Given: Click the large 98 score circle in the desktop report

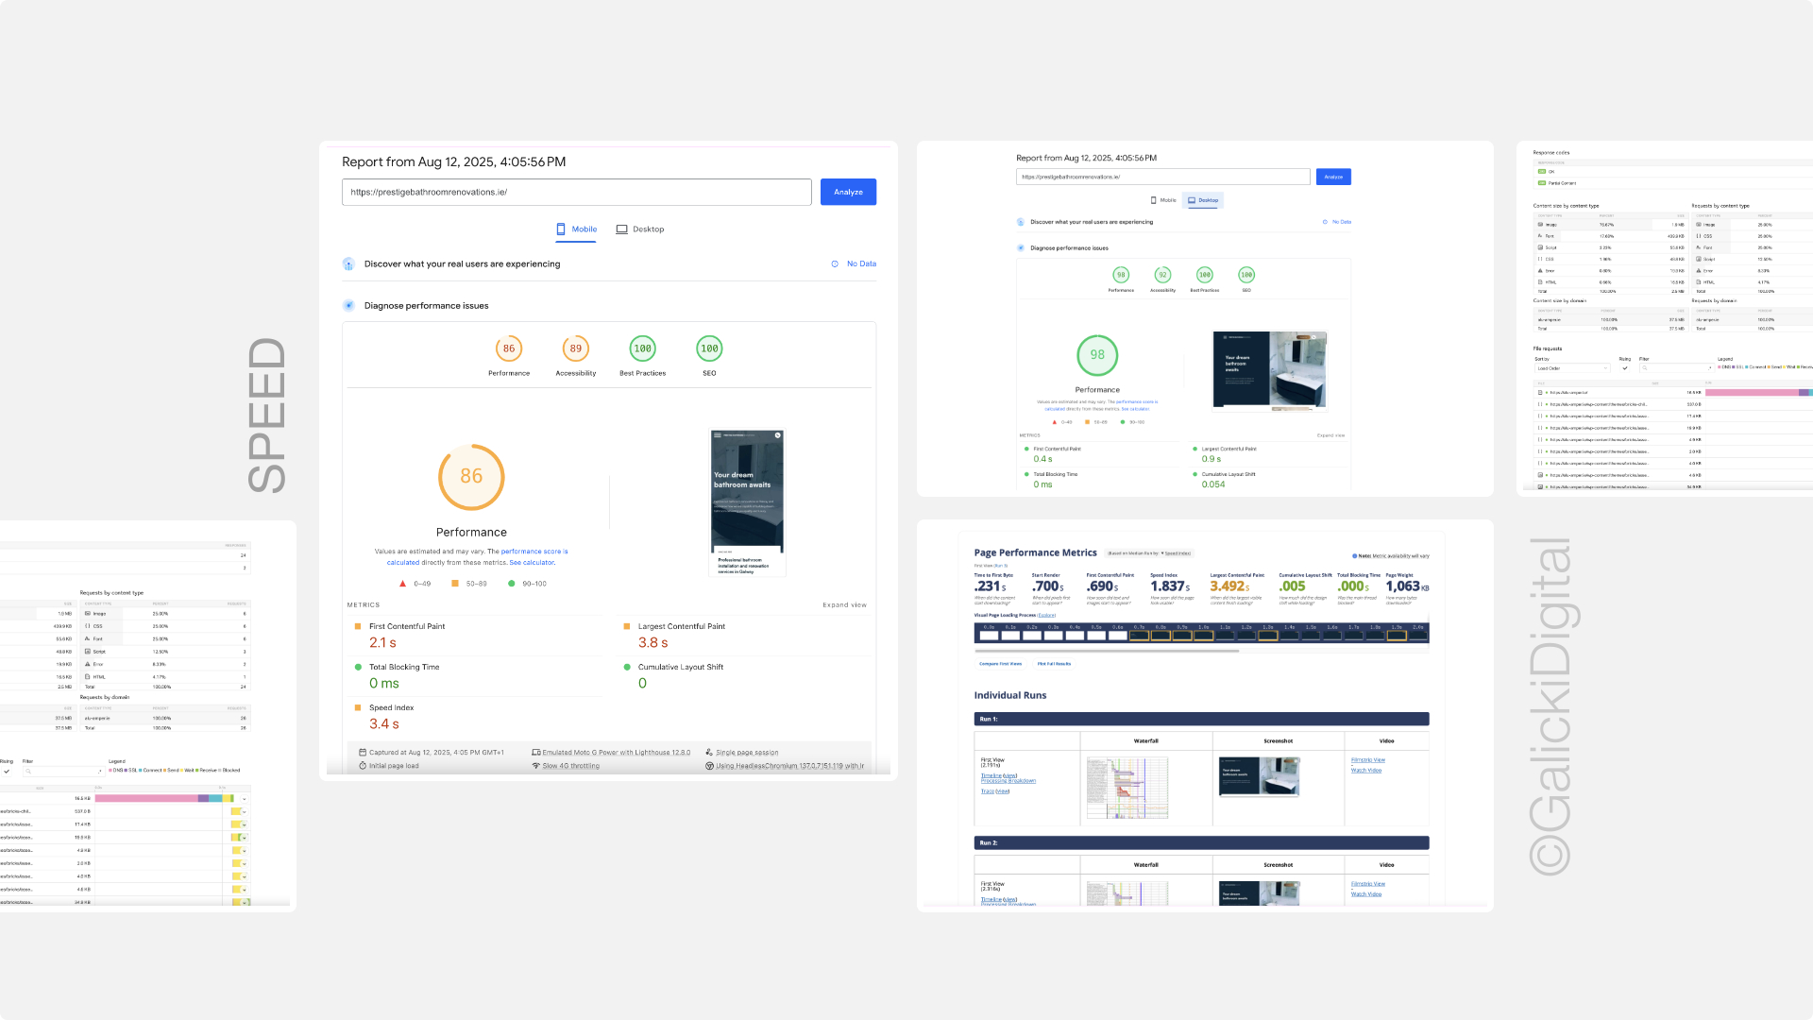Looking at the screenshot, I should (1097, 355).
